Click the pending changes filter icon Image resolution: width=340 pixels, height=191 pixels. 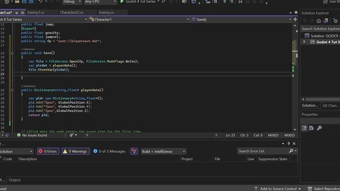point(335,21)
